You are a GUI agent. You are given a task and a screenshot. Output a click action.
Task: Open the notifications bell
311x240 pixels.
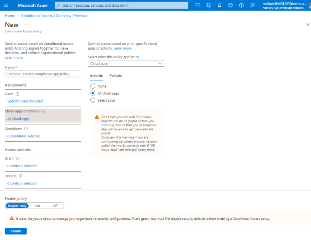click(x=220, y=5)
